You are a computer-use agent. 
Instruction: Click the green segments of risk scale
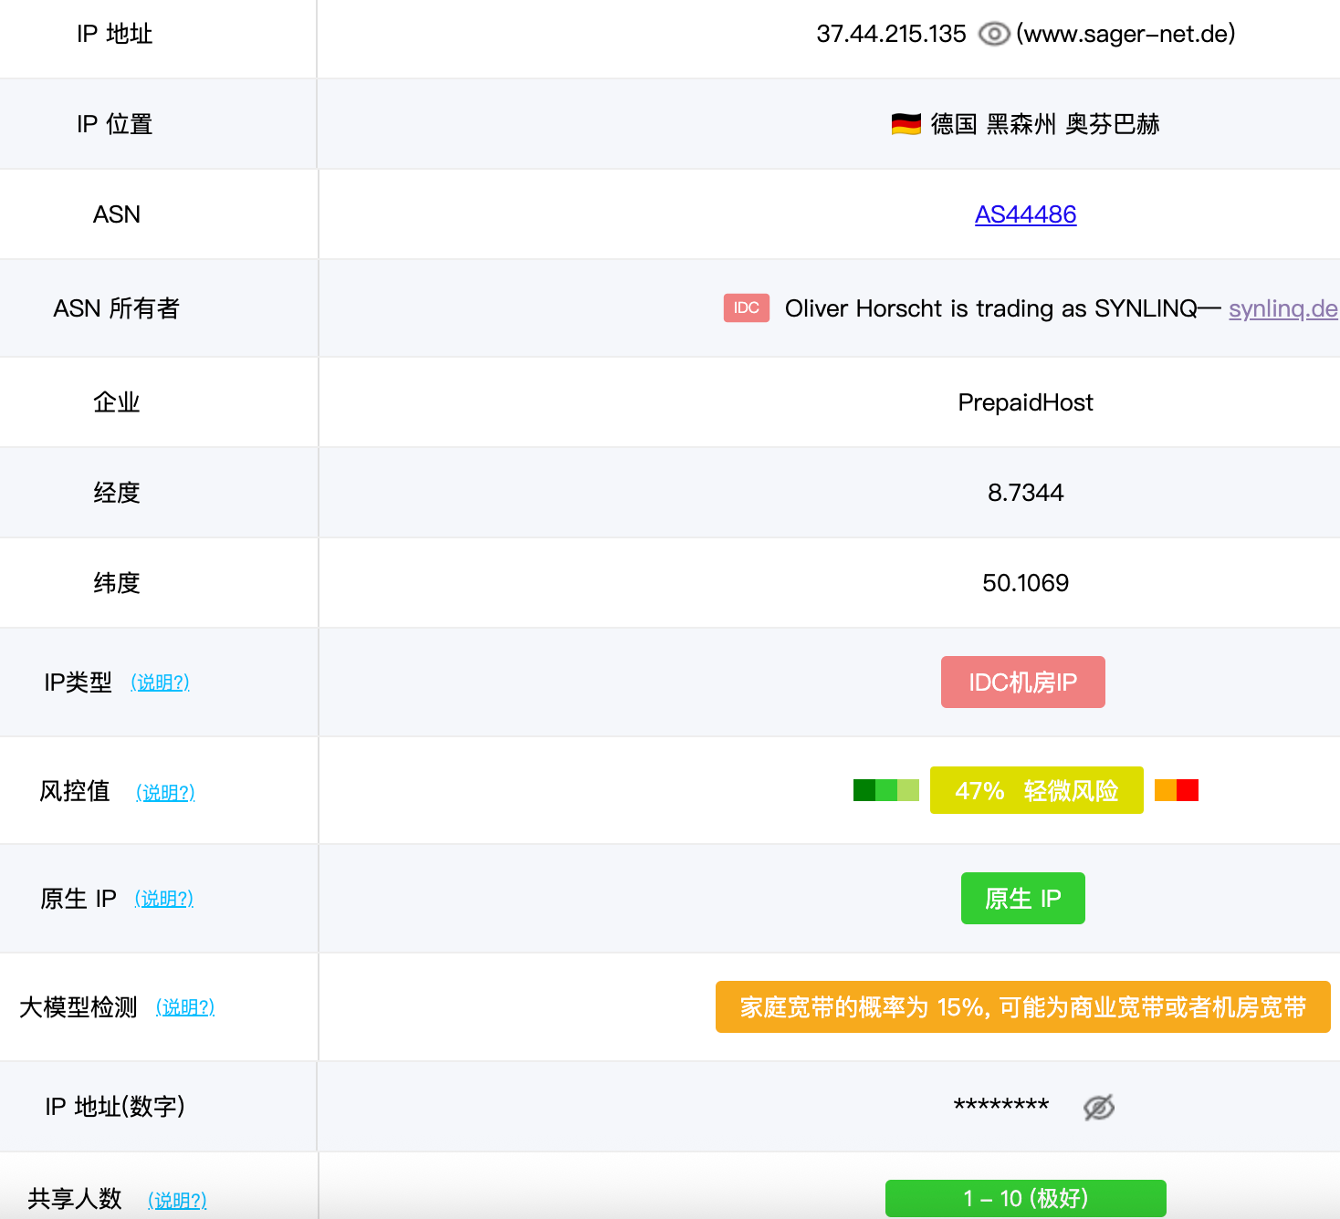(885, 790)
